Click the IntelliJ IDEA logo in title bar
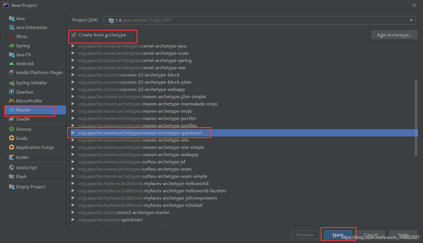 (6, 5)
